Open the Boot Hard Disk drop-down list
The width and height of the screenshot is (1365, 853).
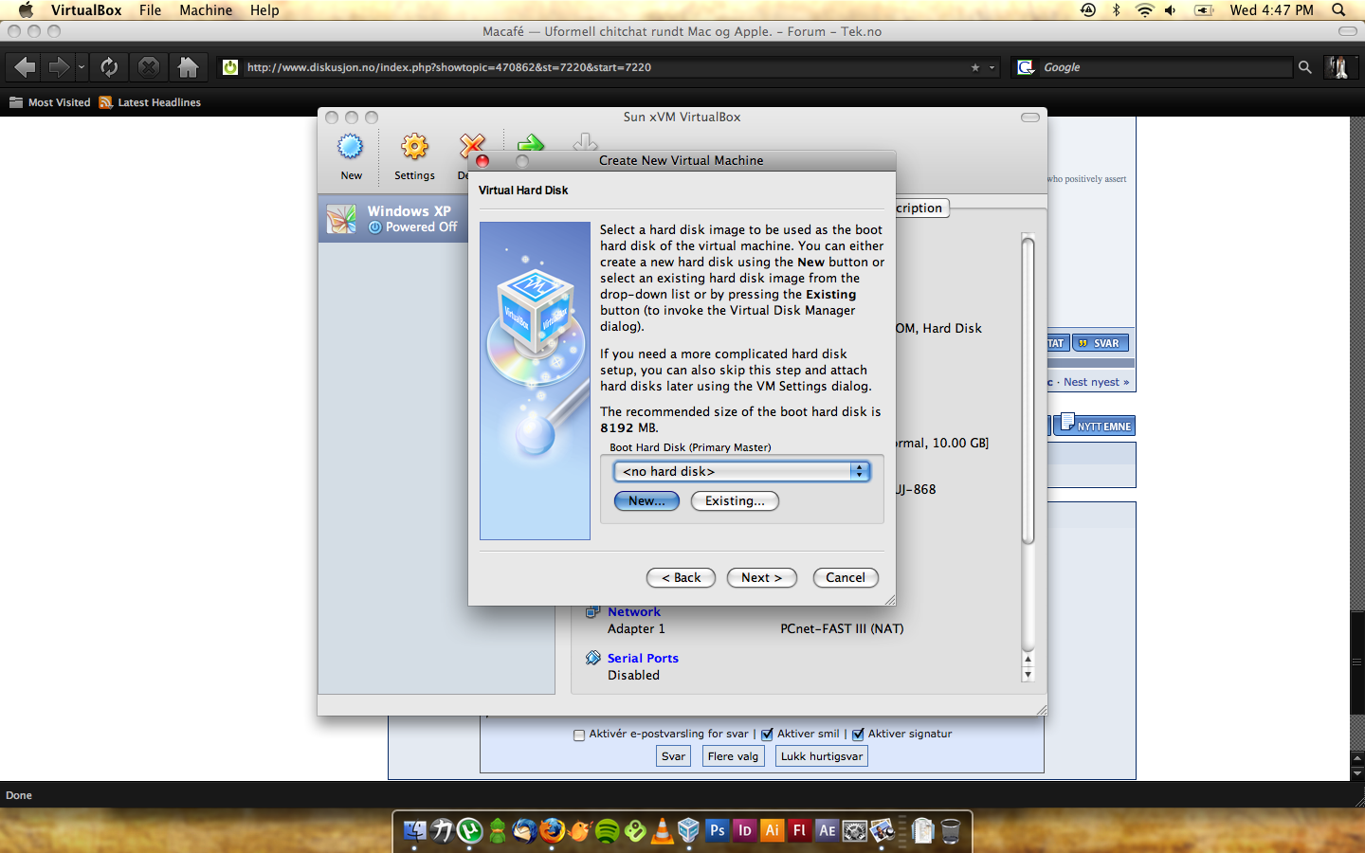[741, 471]
